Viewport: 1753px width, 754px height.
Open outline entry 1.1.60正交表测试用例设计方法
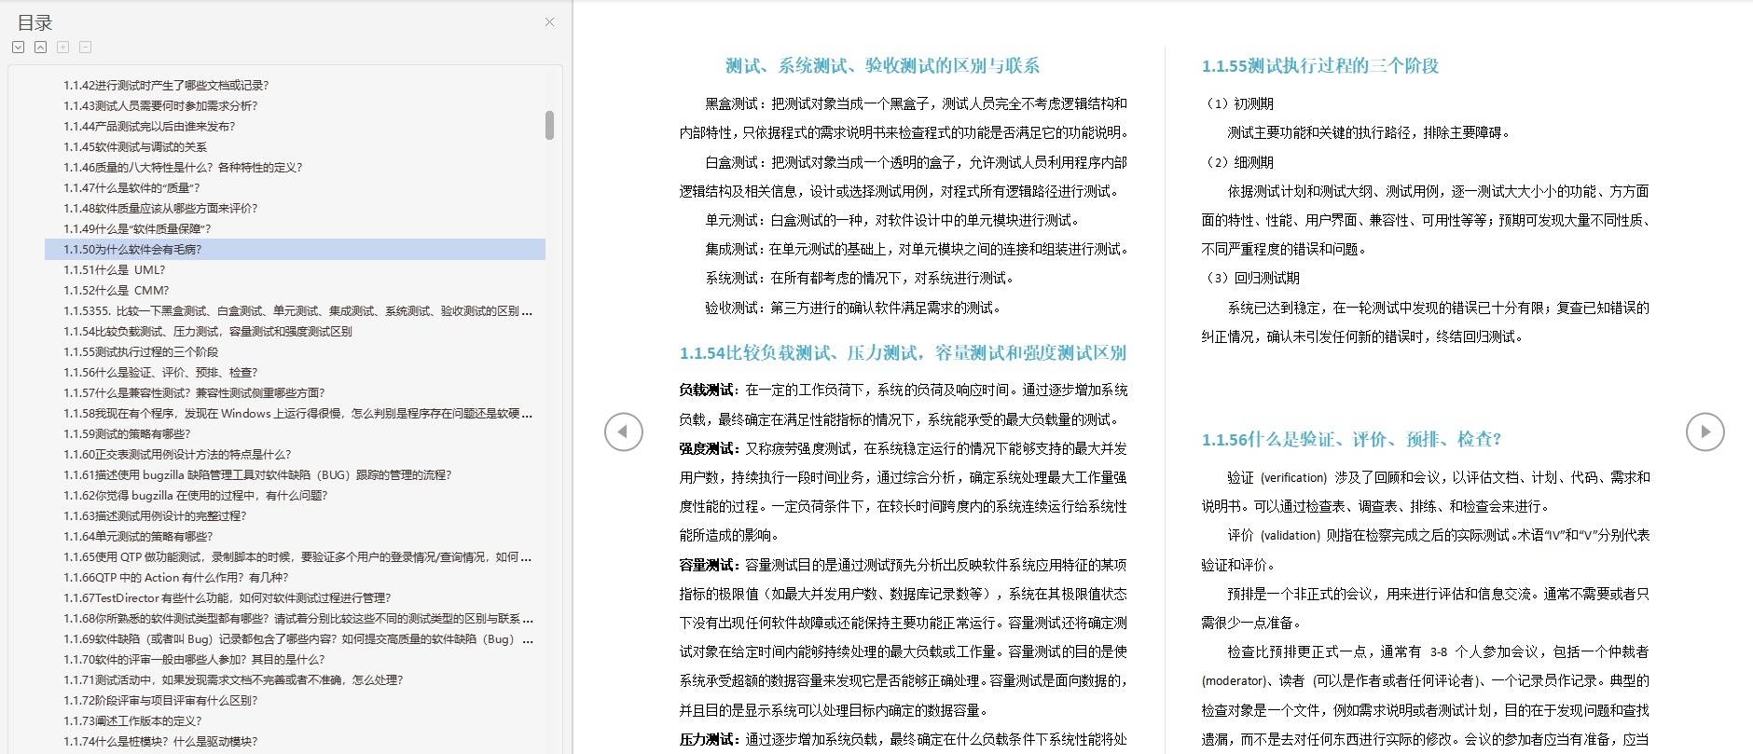tap(177, 454)
